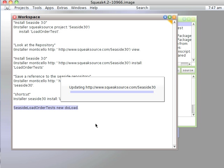This screenshot has width=224, height=168.
Task: Close the Workspace window with red X
Action: tap(15, 17)
